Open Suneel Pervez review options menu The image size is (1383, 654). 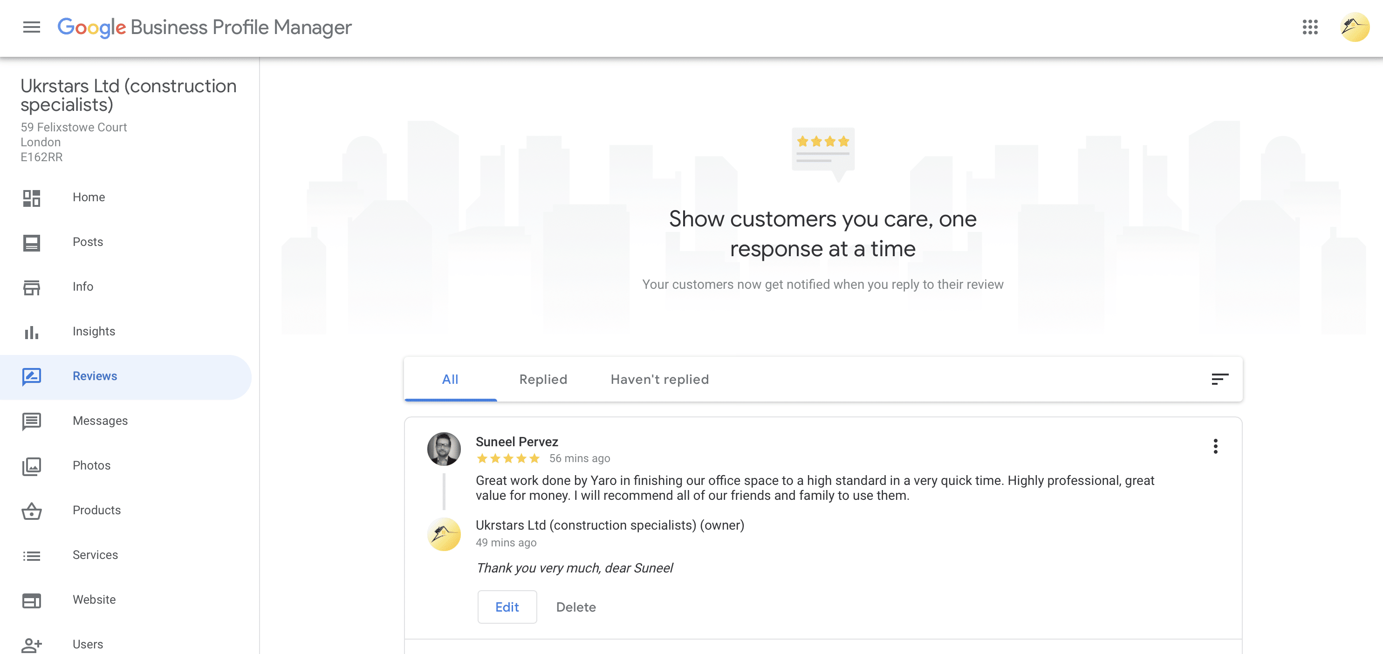(1216, 446)
